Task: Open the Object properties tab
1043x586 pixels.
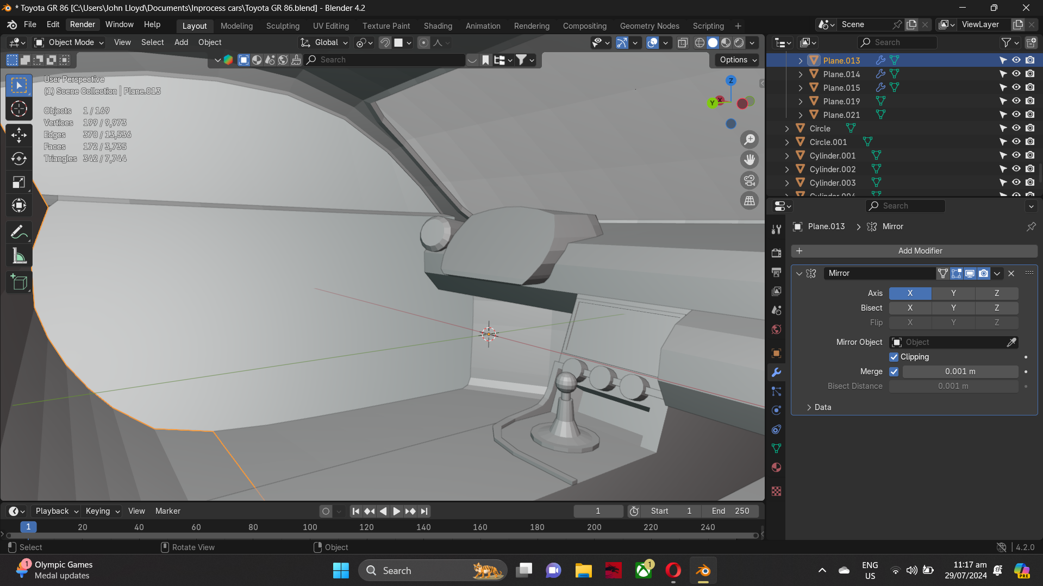Action: pos(776,354)
